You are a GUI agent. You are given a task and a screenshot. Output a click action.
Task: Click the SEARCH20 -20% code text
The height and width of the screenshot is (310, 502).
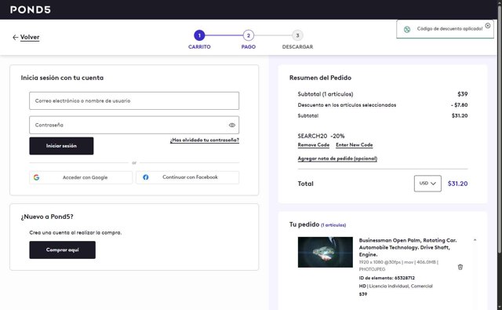(x=321, y=136)
